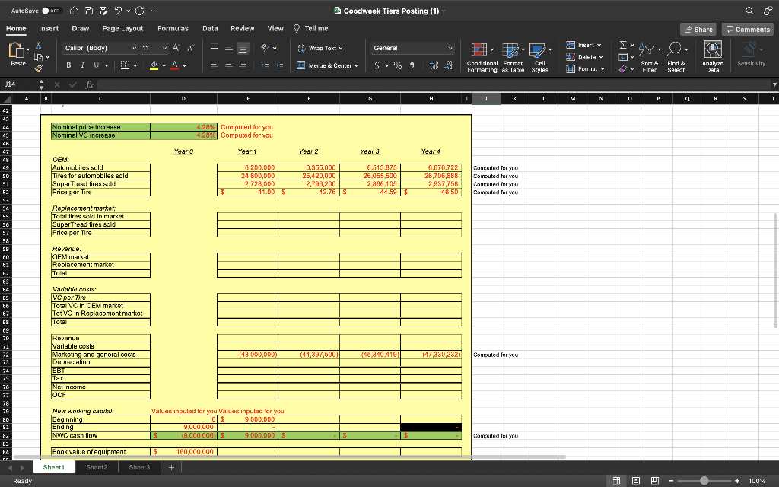Screen dimensions: 779x487
Task: Open Cell Styles gallery
Action: click(x=540, y=58)
